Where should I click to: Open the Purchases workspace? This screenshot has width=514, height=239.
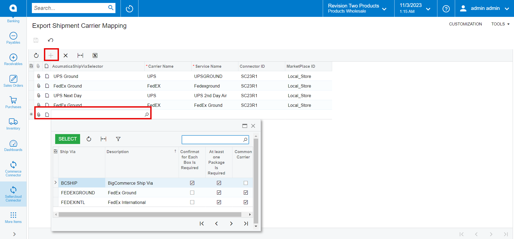13,103
